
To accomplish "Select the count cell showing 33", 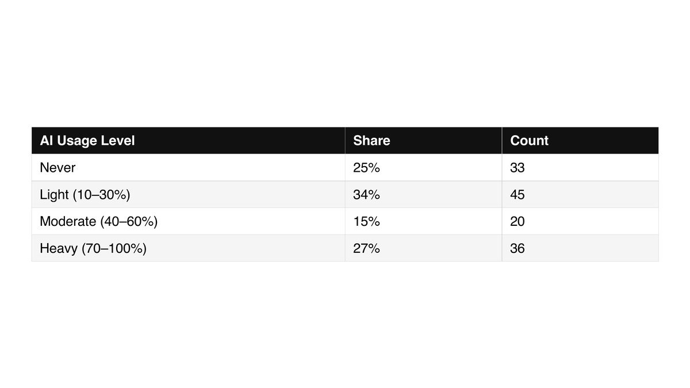I will coord(580,167).
